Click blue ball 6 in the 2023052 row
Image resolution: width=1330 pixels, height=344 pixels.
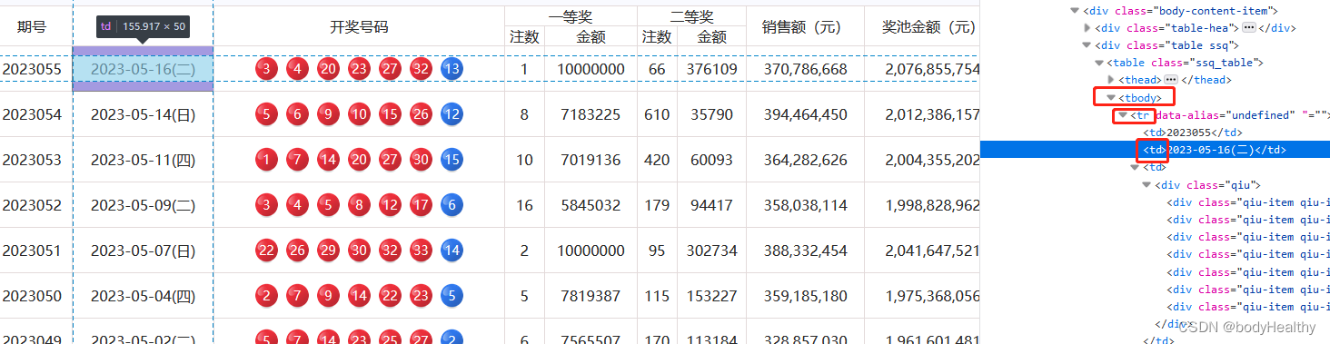pyautogui.click(x=452, y=205)
